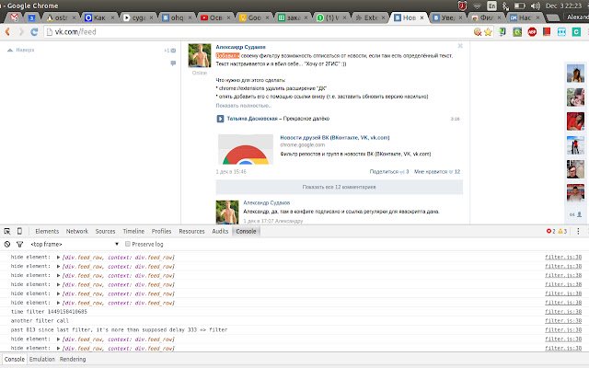Image resolution: width=589 pixels, height=368 pixels.
Task: Open post author Александр Судаков's profile link
Action: coord(241,47)
